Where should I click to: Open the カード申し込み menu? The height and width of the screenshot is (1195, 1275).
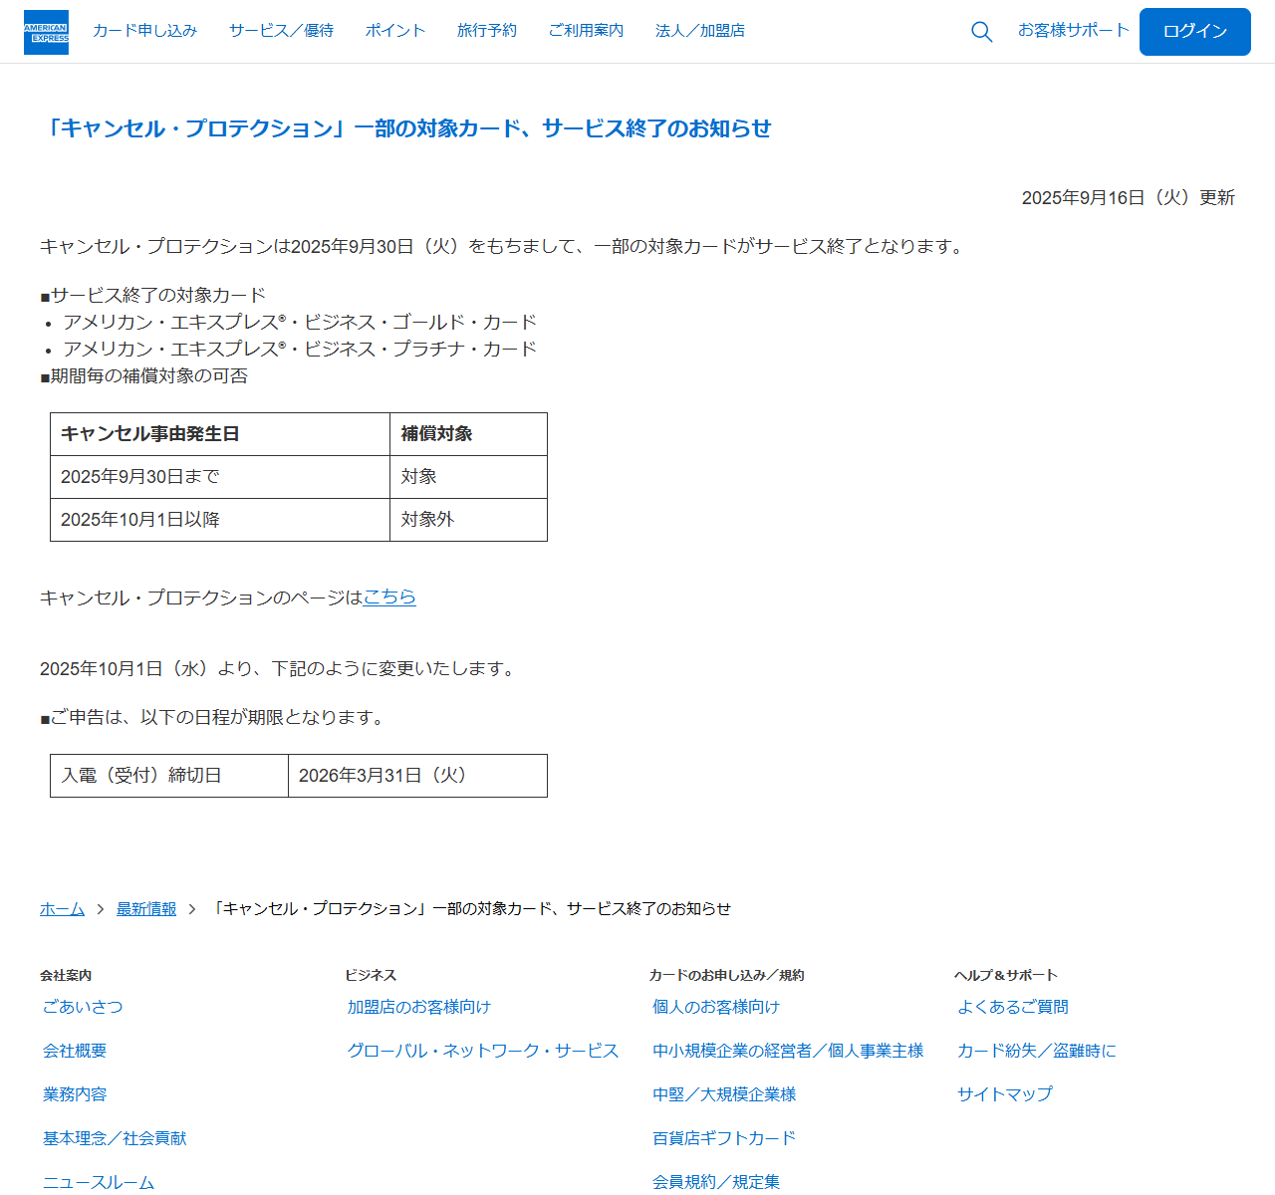point(144,31)
